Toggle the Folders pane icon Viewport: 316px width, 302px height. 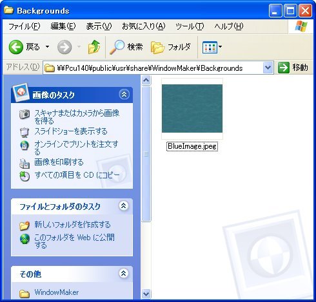pos(157,47)
